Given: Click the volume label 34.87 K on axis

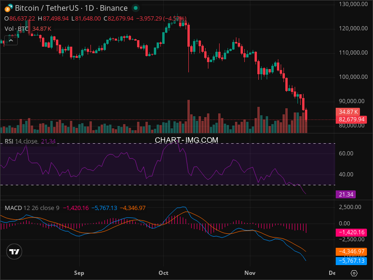Looking at the screenshot, I should pos(348,112).
